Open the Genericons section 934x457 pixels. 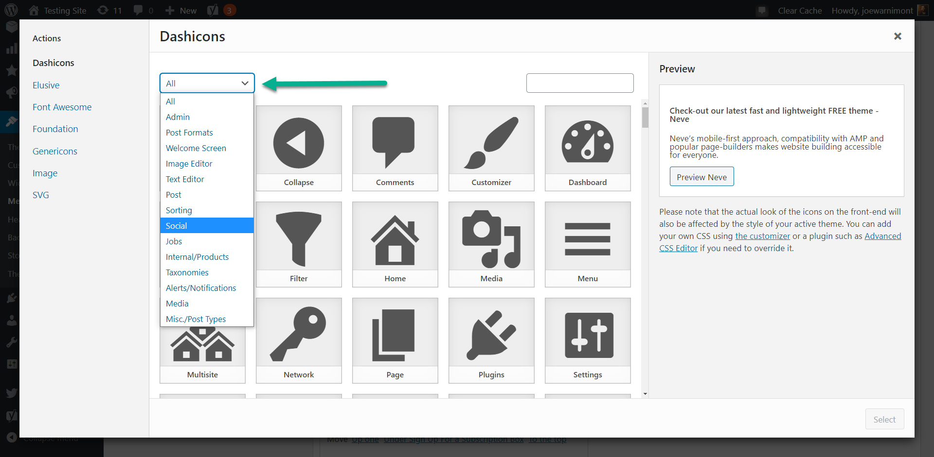[54, 151]
